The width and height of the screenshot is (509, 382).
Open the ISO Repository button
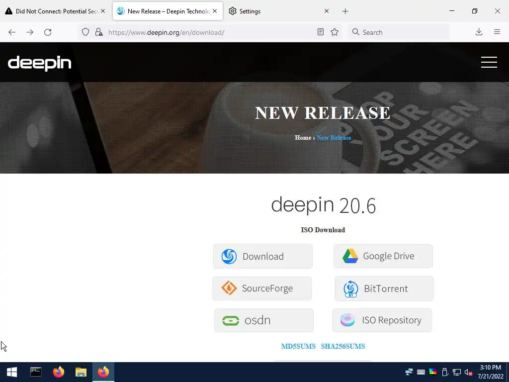[382, 320]
